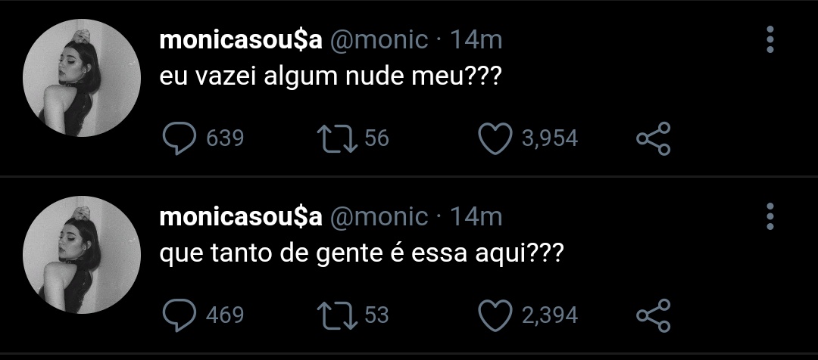Open the 14m timestamp on first tweet
The height and width of the screenshot is (360, 818).
(476, 40)
